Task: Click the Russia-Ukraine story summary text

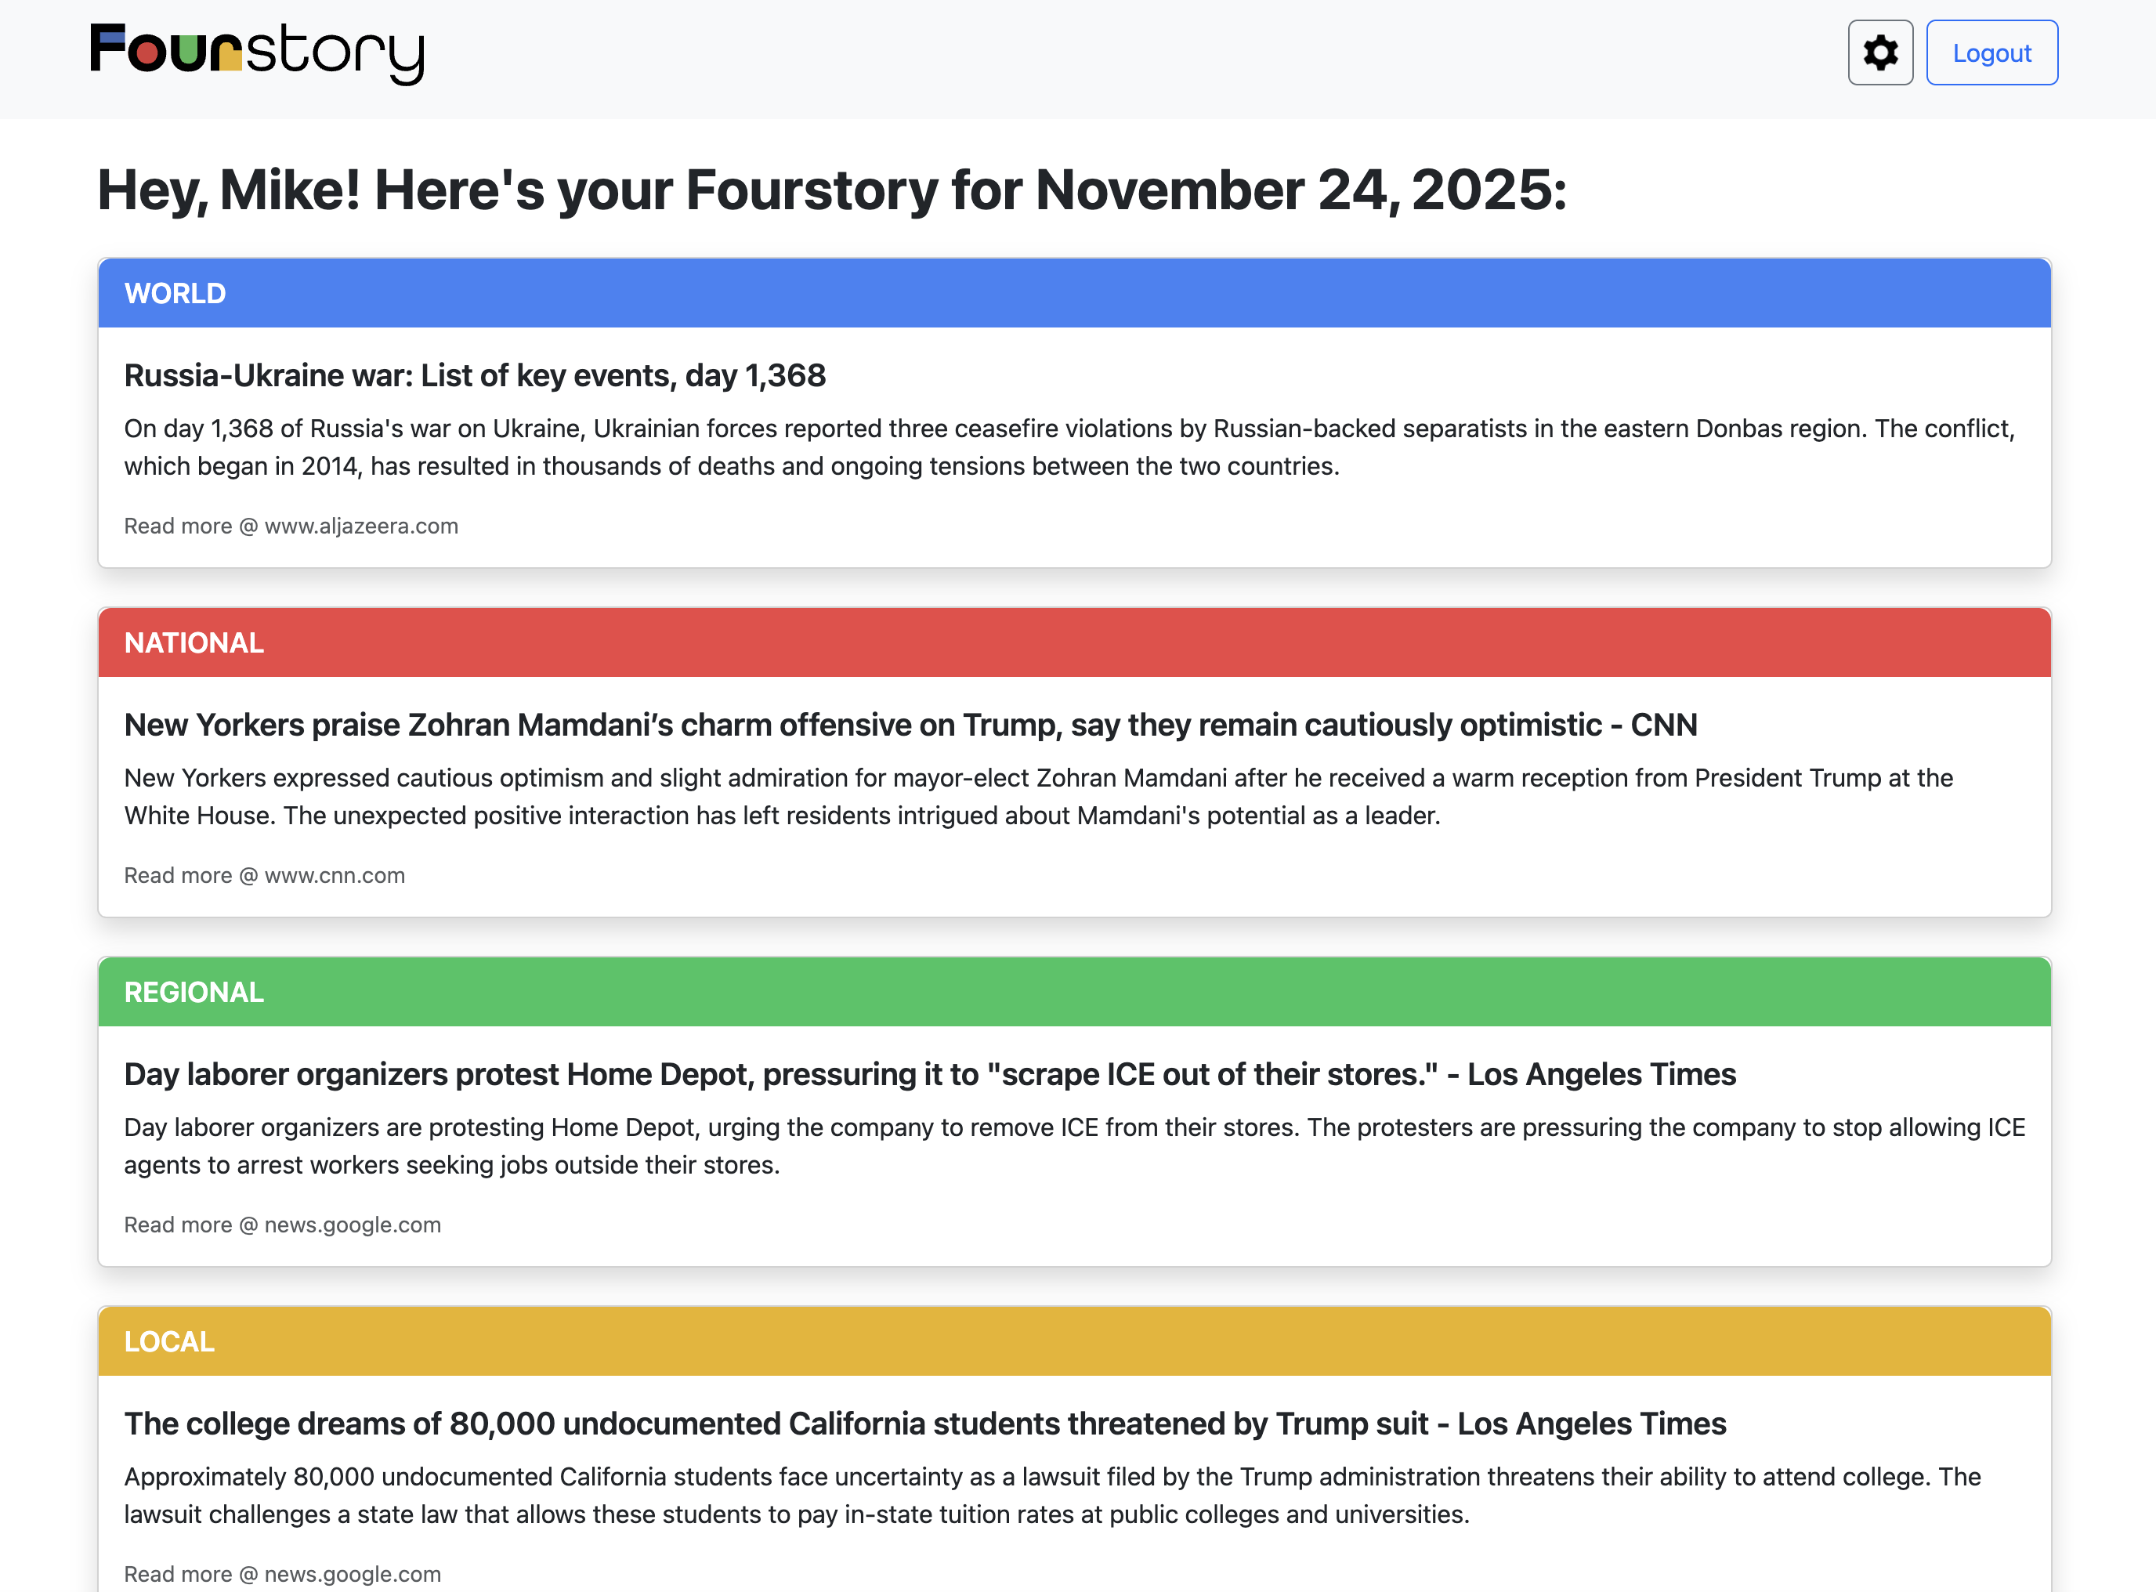Action: 1069,447
